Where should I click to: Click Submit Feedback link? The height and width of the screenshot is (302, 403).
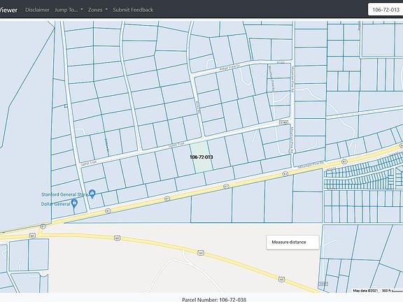[x=133, y=10]
